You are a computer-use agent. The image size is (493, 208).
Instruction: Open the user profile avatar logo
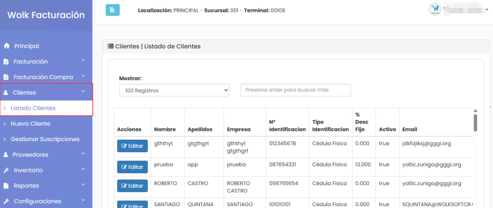coord(435,10)
